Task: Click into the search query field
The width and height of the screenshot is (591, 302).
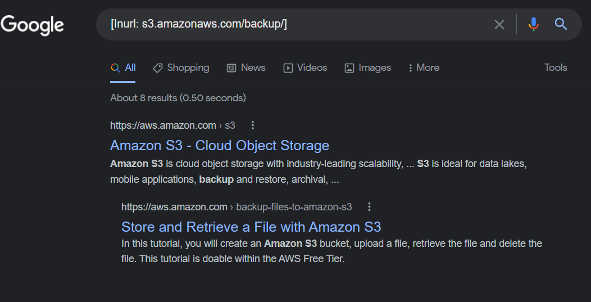Action: pos(294,24)
